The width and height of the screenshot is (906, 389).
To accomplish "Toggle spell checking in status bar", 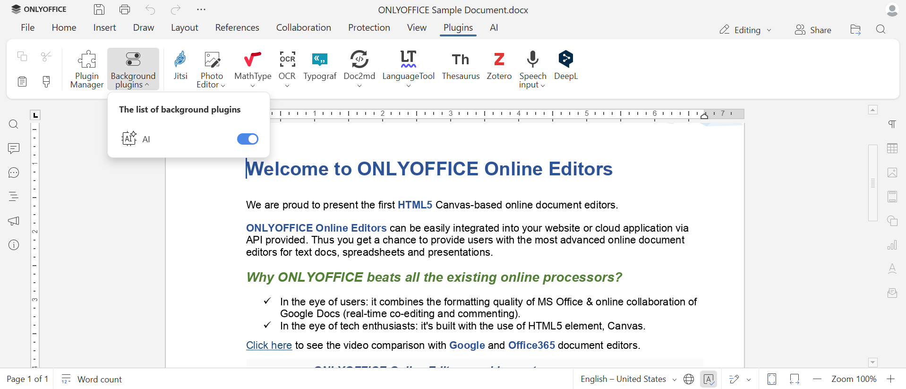I will (709, 379).
